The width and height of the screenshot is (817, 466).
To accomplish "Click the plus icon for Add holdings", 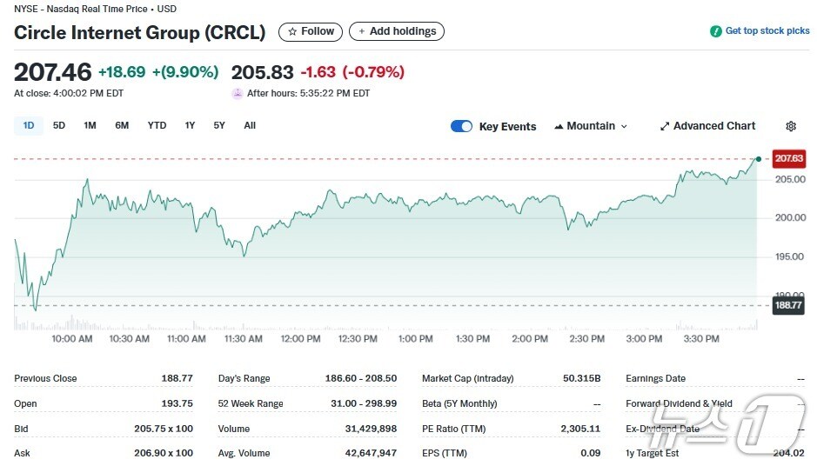I will tap(362, 31).
